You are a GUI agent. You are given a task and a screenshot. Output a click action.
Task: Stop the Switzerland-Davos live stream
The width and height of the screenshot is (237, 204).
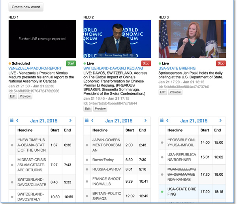click(146, 63)
